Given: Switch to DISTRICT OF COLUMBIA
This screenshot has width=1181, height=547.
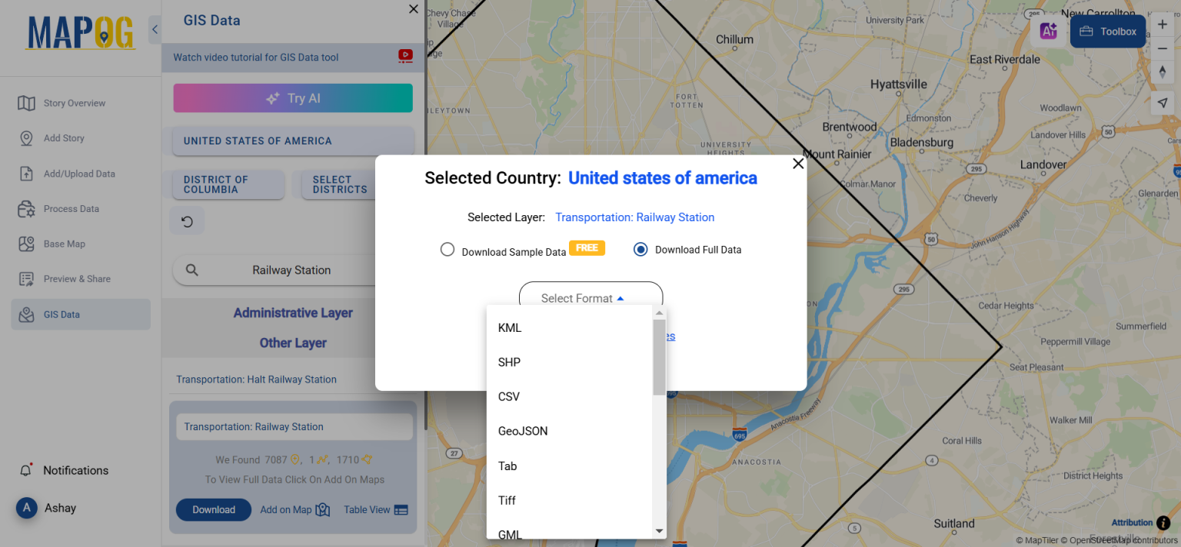Looking at the screenshot, I should tap(227, 184).
